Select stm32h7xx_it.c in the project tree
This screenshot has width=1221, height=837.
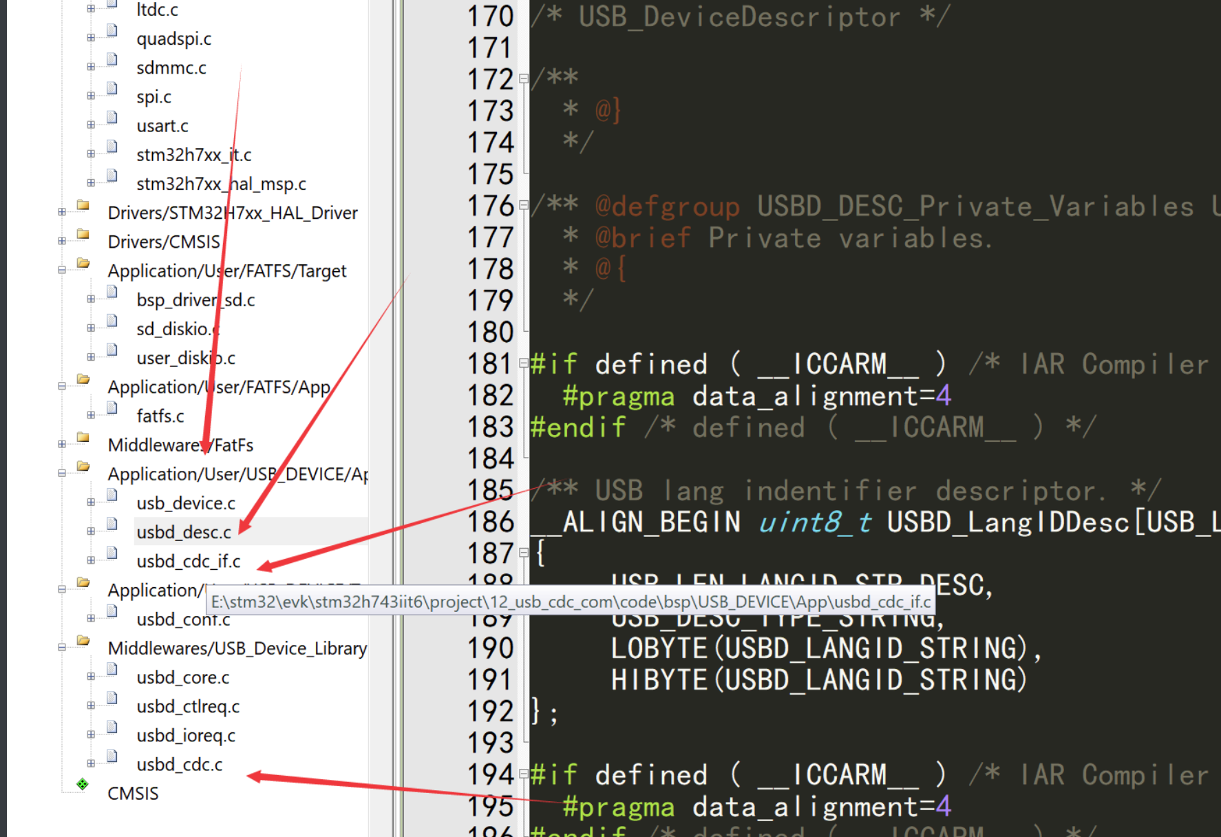193,154
